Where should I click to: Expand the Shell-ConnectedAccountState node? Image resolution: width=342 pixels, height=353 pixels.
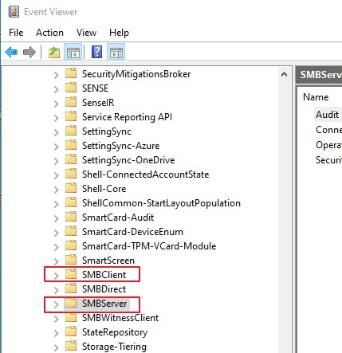click(x=56, y=175)
